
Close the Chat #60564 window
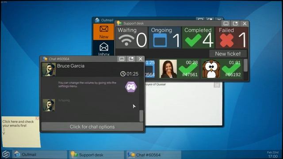141,59
